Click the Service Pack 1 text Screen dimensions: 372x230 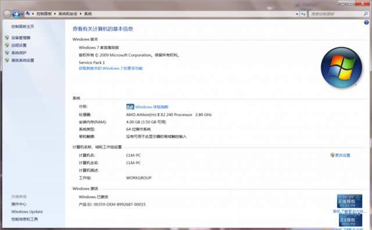click(92, 63)
